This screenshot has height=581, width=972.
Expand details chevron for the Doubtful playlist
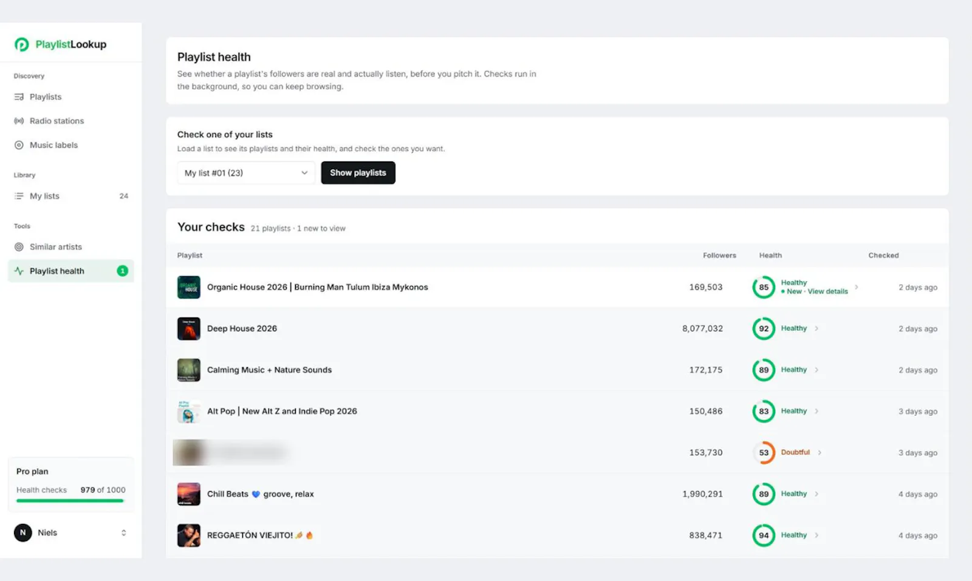click(x=820, y=453)
